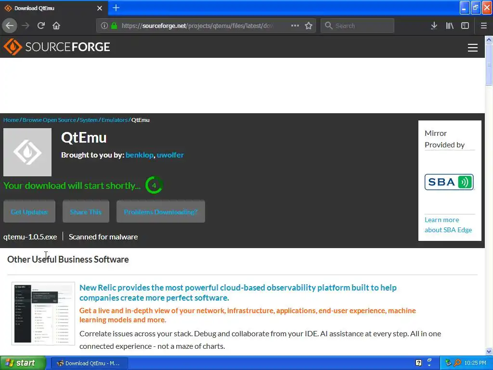Image resolution: width=493 pixels, height=370 pixels.
Task: Show site information icon in address bar
Action: tap(104, 26)
